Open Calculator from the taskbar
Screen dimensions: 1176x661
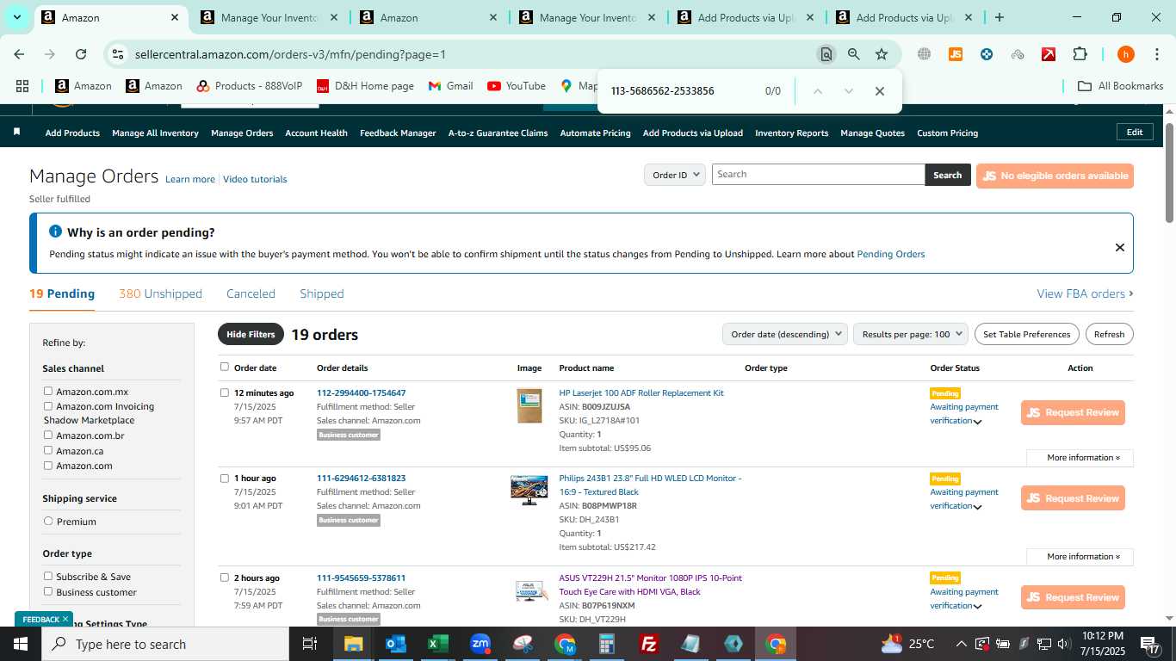(x=607, y=644)
